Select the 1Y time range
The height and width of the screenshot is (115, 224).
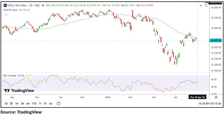[40, 104]
